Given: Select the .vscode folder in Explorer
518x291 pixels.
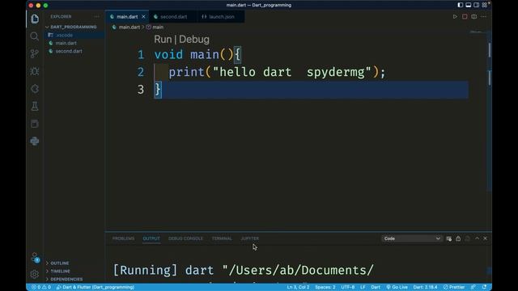Looking at the screenshot, I should [74, 35].
